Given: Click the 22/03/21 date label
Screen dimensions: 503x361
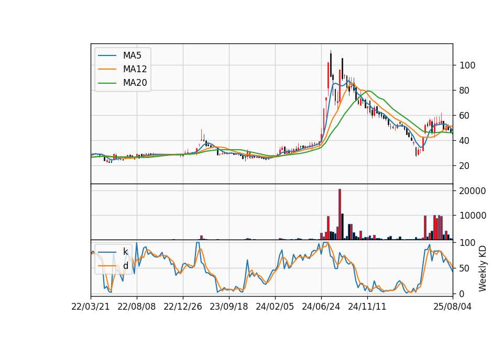Looking at the screenshot, I should click(91, 307).
